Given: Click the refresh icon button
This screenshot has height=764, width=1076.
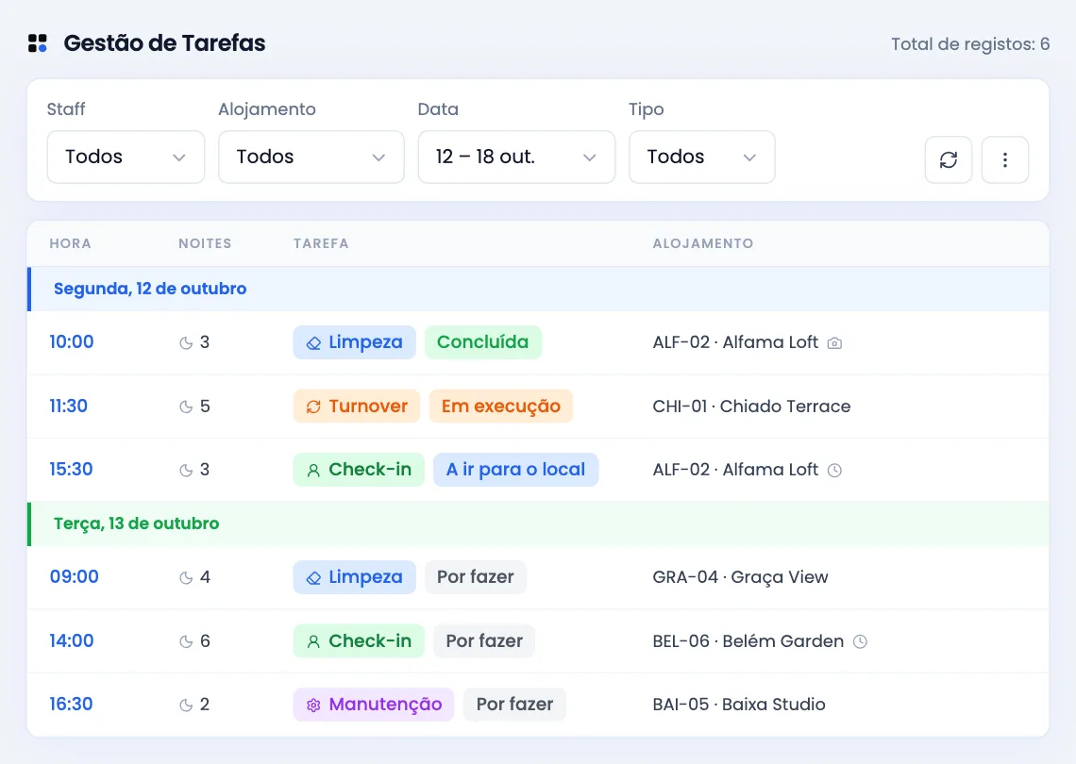Looking at the screenshot, I should [x=949, y=159].
